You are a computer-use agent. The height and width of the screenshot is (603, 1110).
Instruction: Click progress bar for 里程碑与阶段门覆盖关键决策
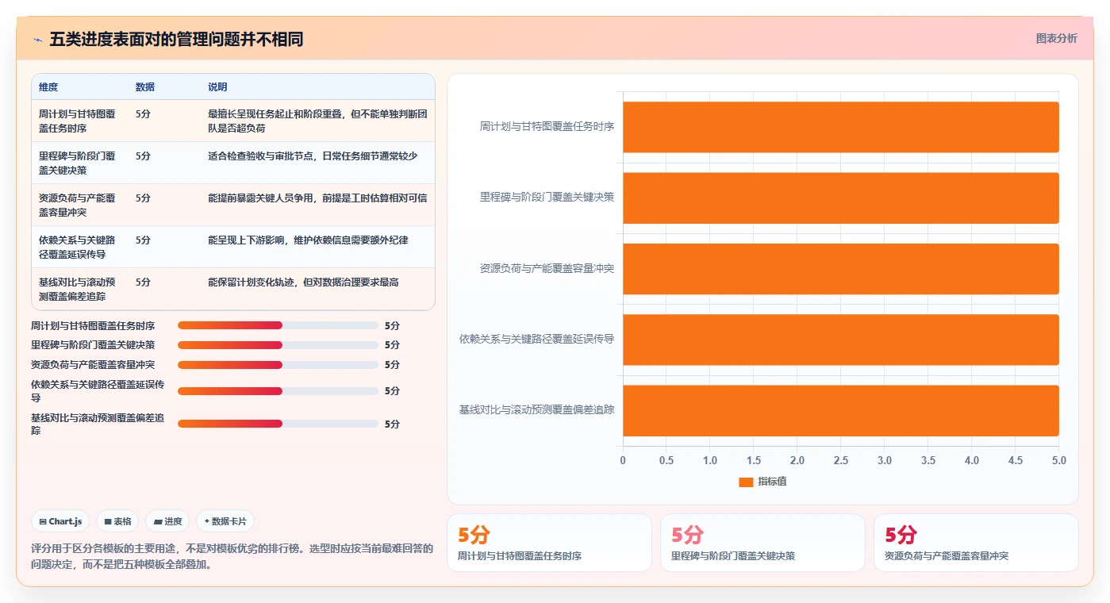pyautogui.click(x=278, y=345)
